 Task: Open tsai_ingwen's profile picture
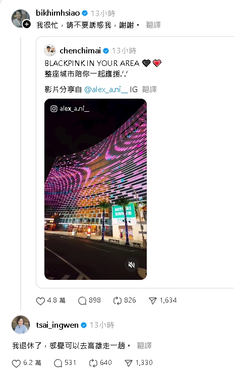tap(21, 325)
